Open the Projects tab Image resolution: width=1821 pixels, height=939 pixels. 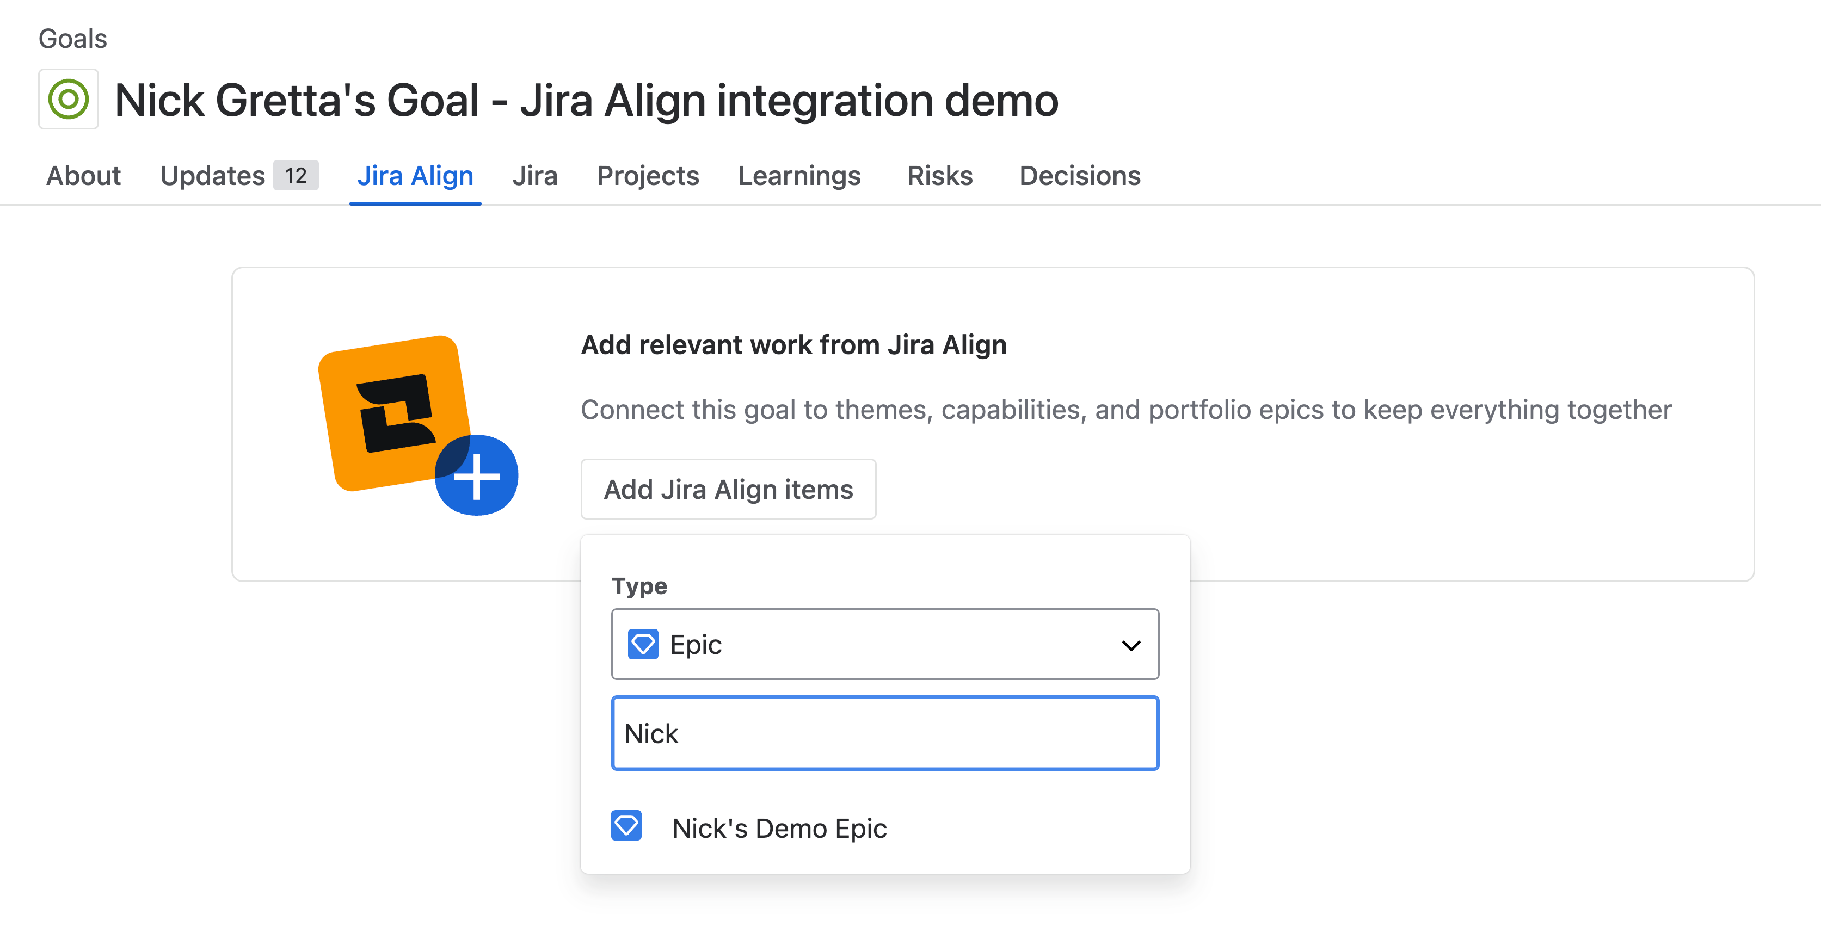point(648,176)
